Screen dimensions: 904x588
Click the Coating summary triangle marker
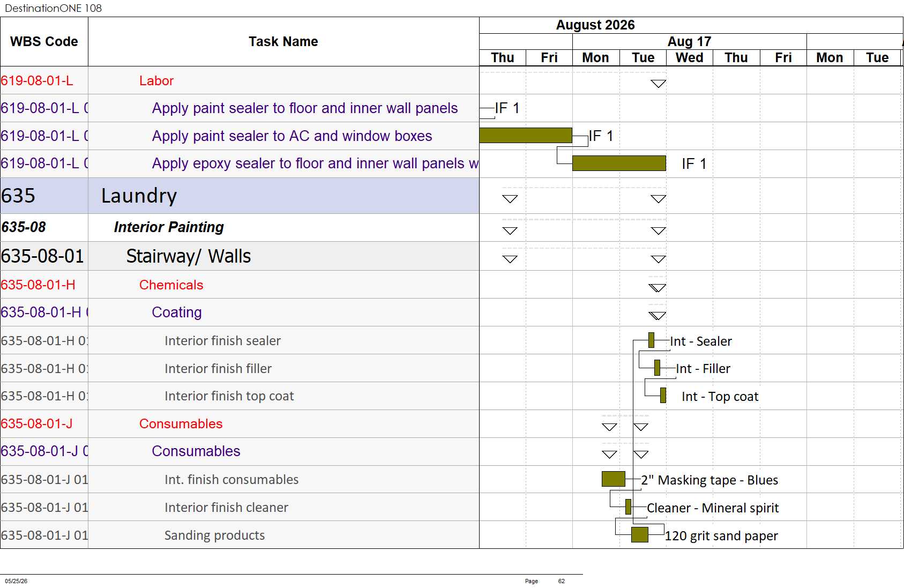657,316
